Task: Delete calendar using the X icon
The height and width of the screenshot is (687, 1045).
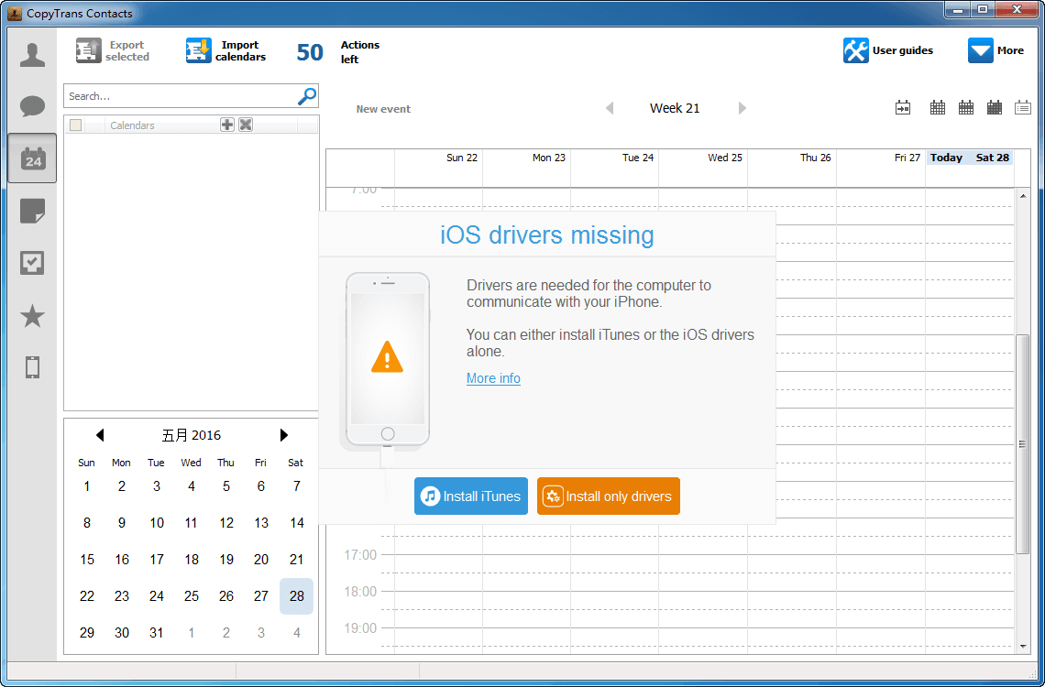Action: click(246, 125)
